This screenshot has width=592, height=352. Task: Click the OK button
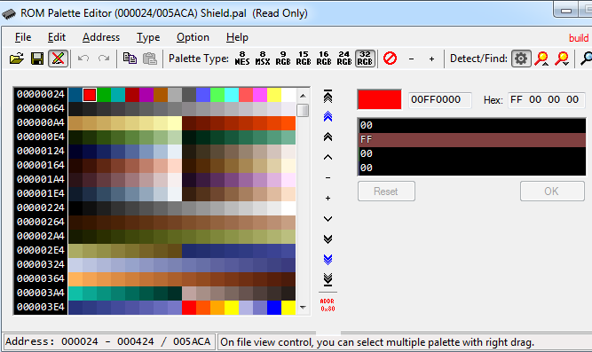point(552,192)
